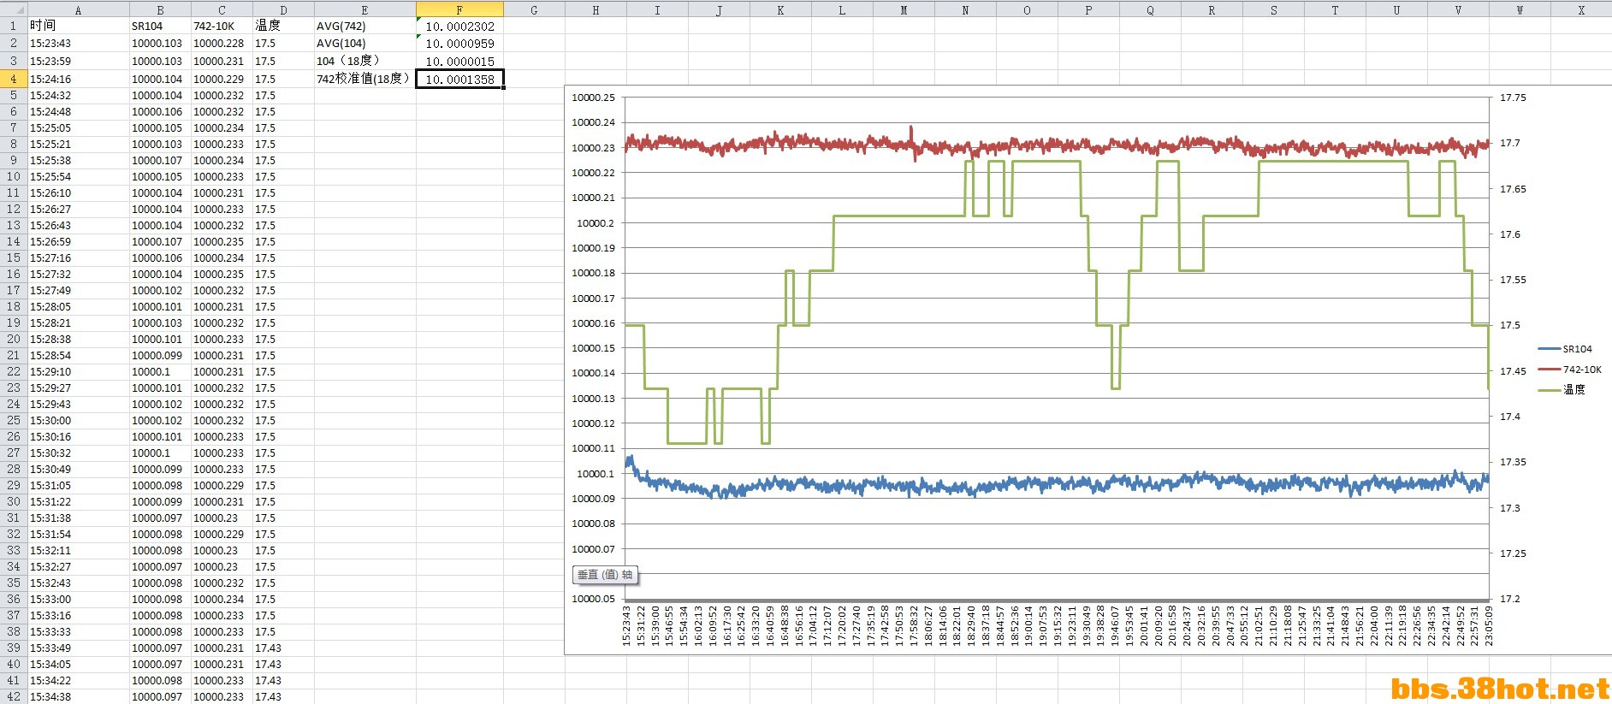Select time cell 15:27:49
This screenshot has height=704, width=1612.
click(x=78, y=290)
